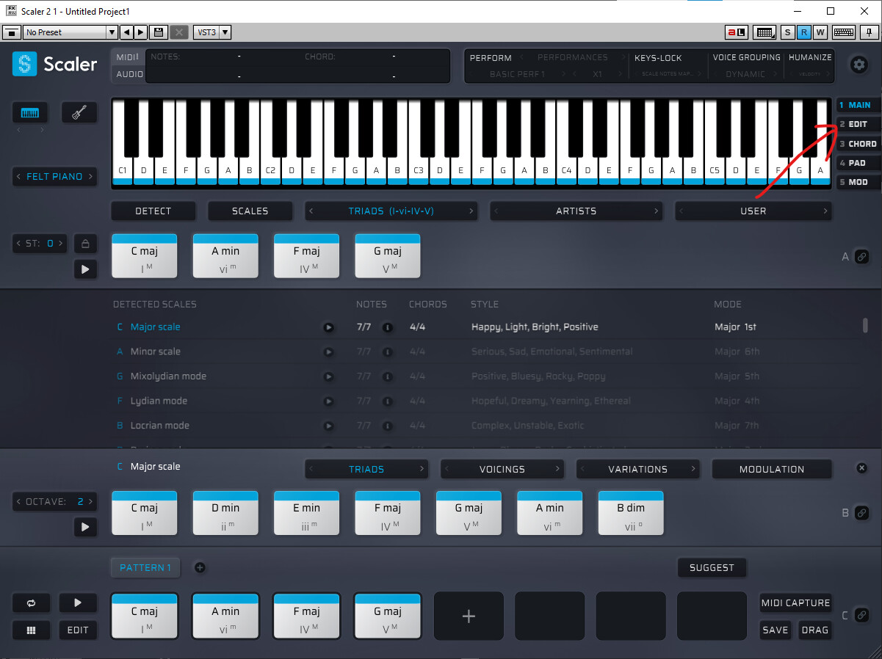This screenshot has height=659, width=882.
Task: Add a new pattern with plus icon
Action: tap(200, 567)
